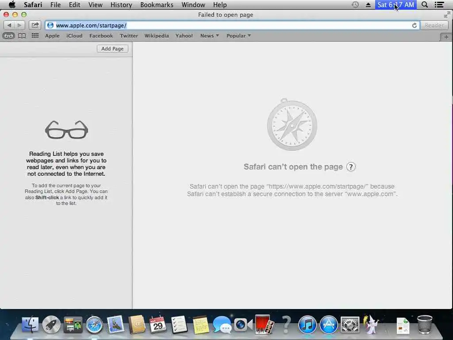Open System Preferences gear in Dock
453x340 pixels.
[x=350, y=325]
